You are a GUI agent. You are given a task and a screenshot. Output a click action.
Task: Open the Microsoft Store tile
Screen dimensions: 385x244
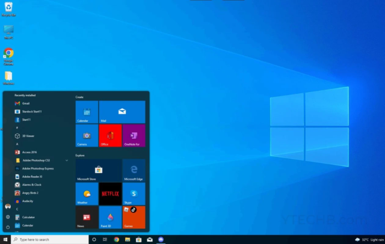[99, 170]
